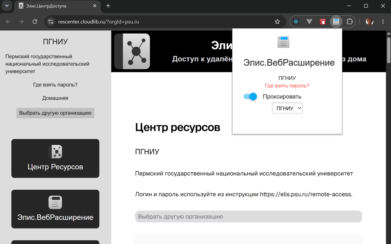Open the Центр Ресурсов sidebar card
391x244 pixels.
click(55, 158)
